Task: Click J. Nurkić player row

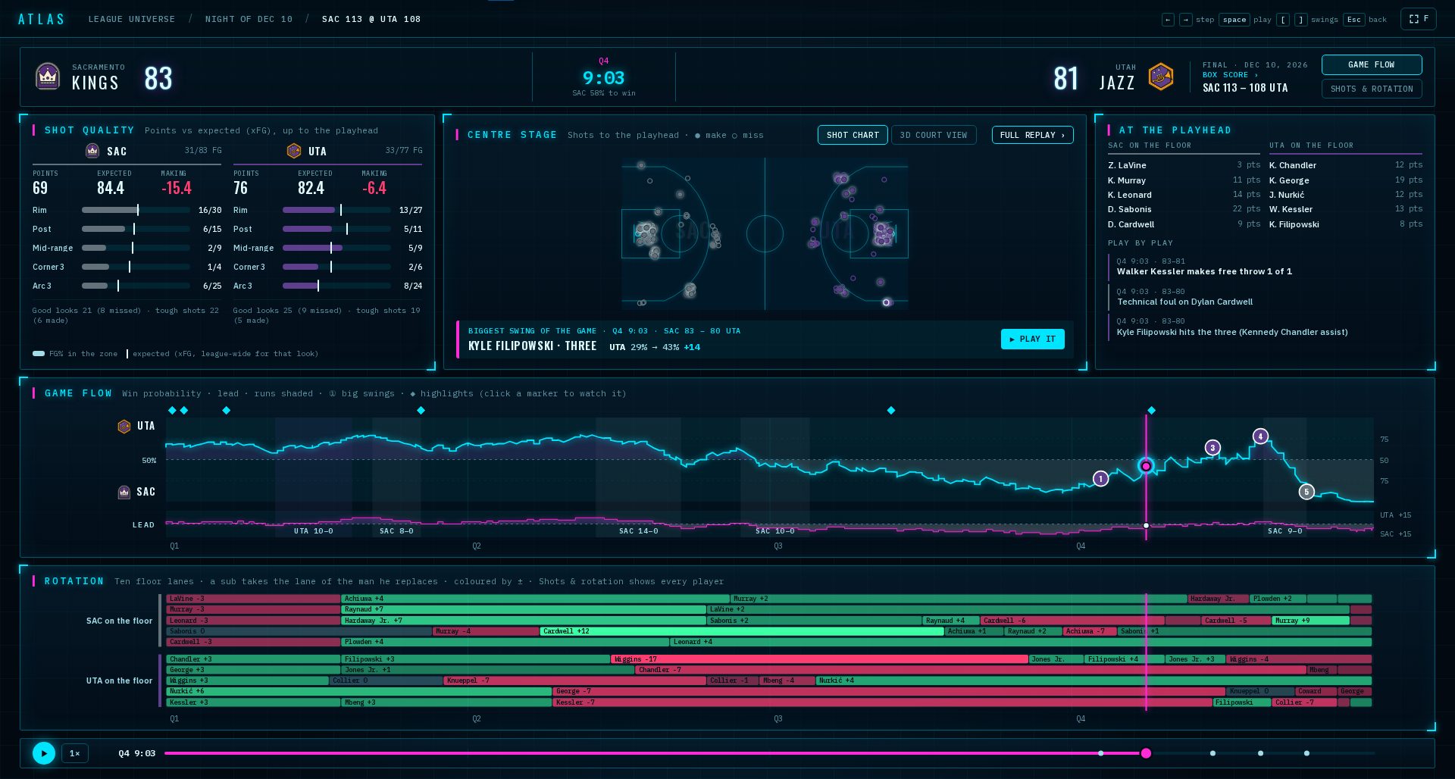Action: coord(1346,195)
